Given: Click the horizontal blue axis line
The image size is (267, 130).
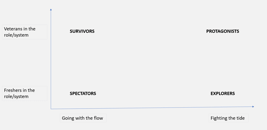Looking at the screenshot, I should (x=152, y=108).
